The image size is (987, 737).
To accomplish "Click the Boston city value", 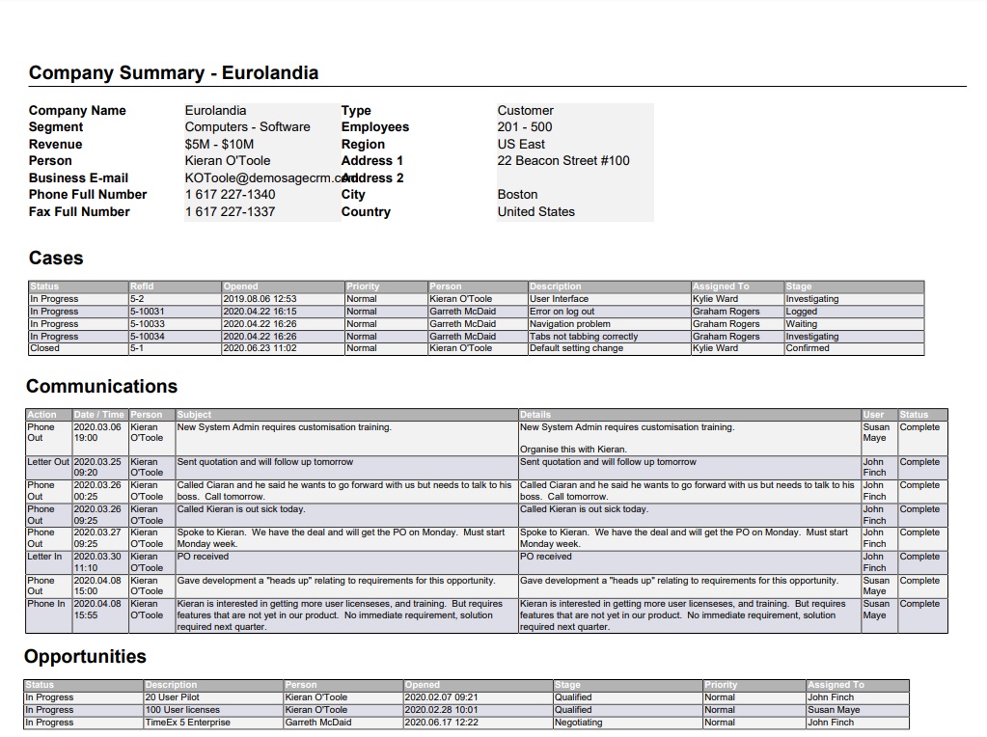I will (x=517, y=195).
